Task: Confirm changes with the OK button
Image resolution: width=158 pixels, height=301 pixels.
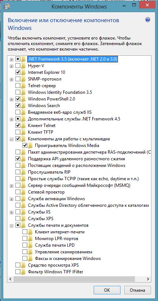Action: (x=107, y=290)
